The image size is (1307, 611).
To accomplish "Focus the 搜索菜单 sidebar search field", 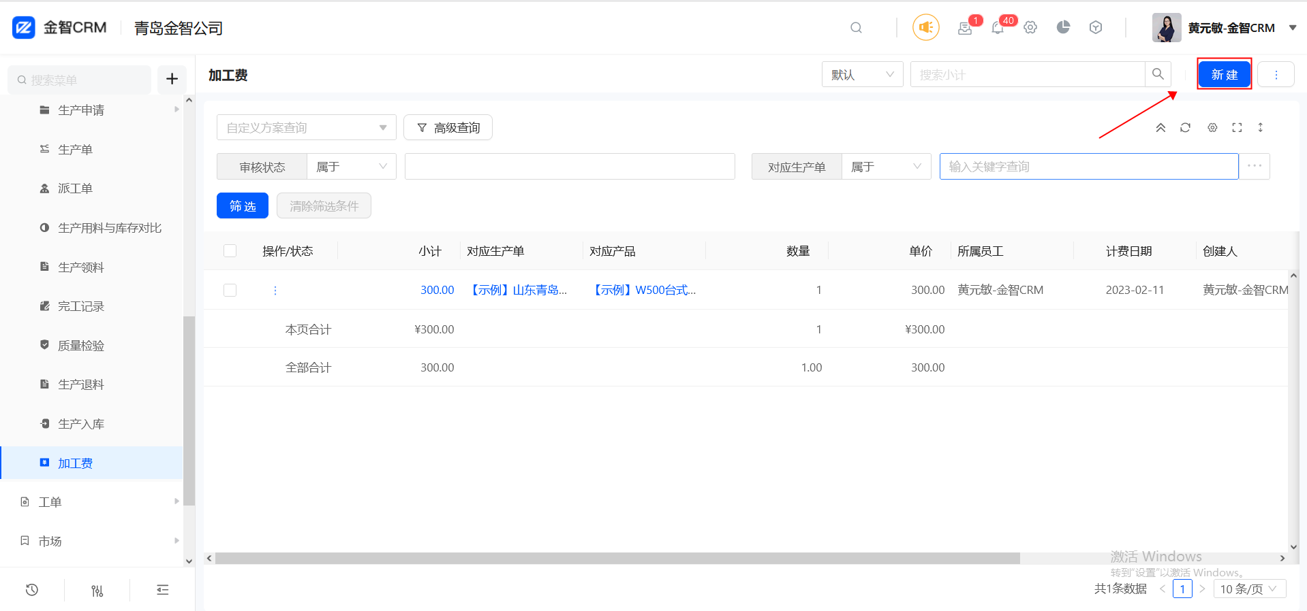I will click(x=79, y=80).
